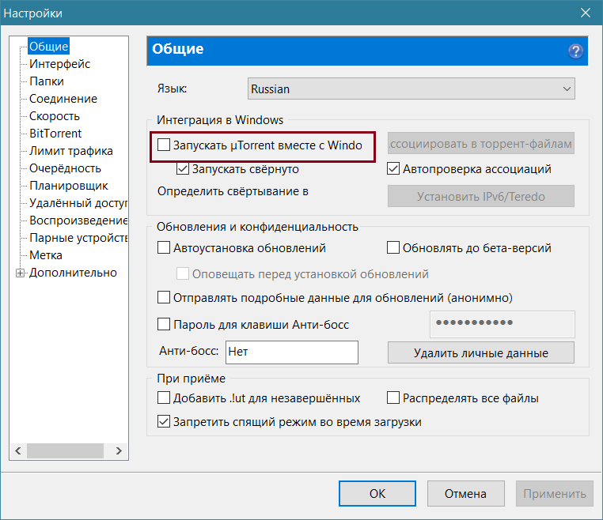
Task: Go to Папки settings section
Action: click(x=47, y=81)
